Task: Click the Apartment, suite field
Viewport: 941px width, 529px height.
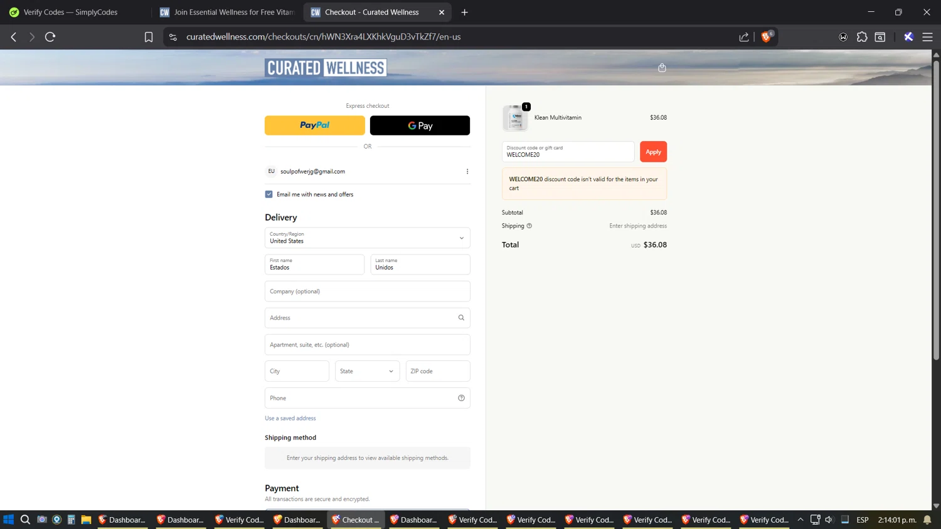Action: (x=368, y=345)
